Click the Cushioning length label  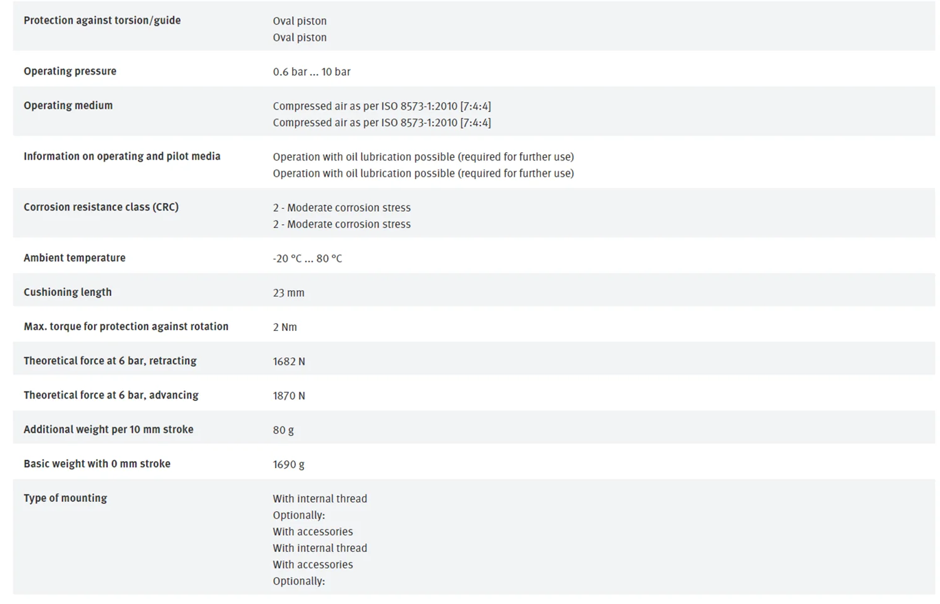(x=68, y=292)
